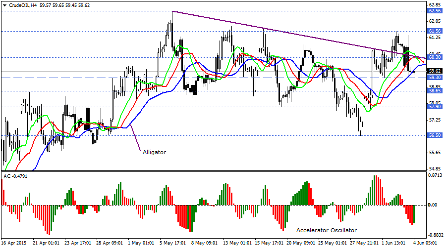446x247 pixels.
Task: Click the 62.56 price level label
Action: pos(436,10)
